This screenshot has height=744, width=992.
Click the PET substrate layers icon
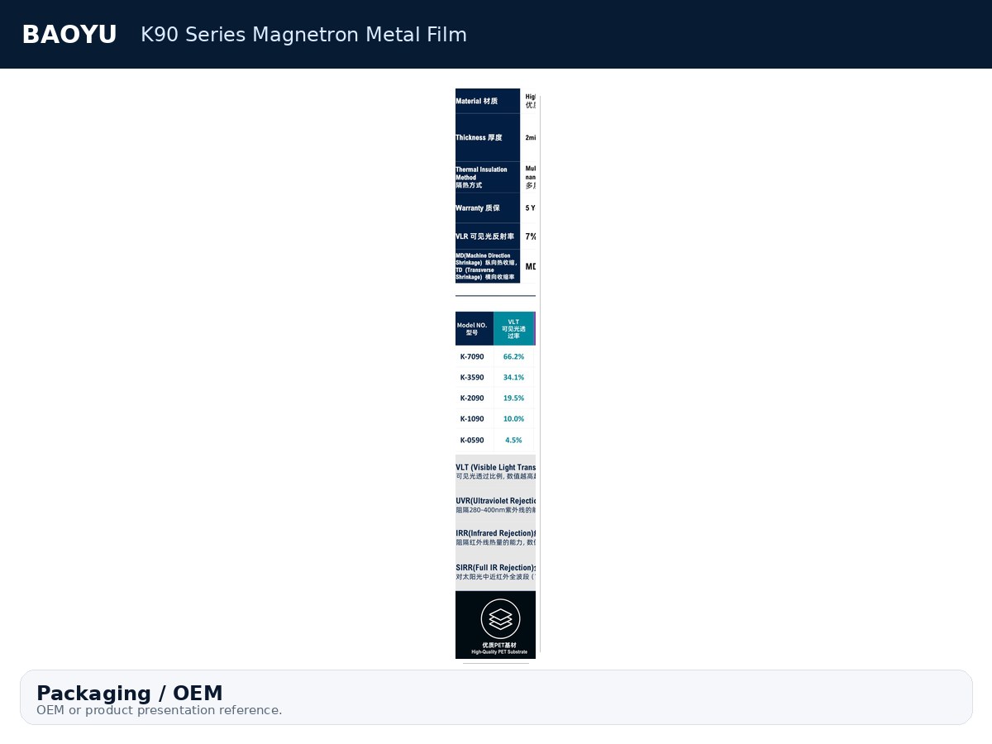pos(500,618)
